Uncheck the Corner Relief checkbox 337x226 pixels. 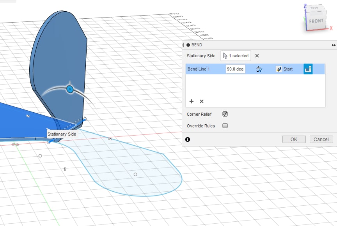225,114
